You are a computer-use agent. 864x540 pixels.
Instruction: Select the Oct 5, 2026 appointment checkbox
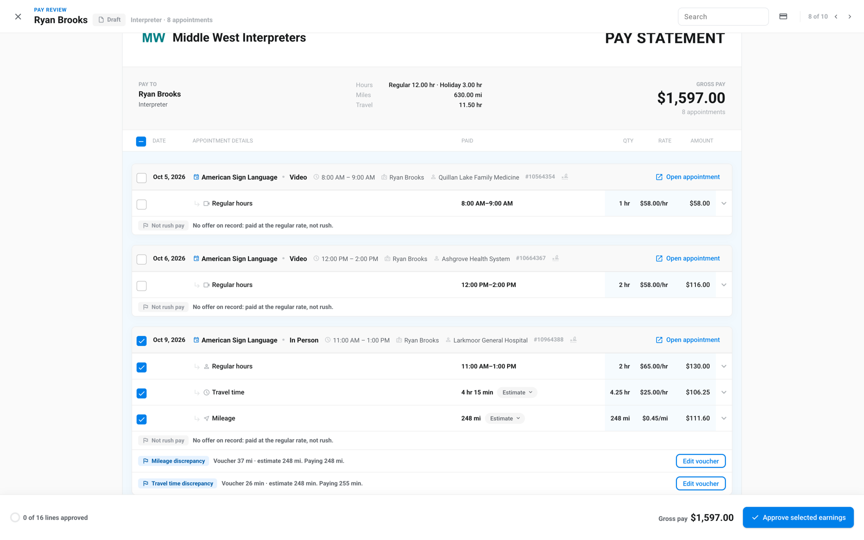141,178
